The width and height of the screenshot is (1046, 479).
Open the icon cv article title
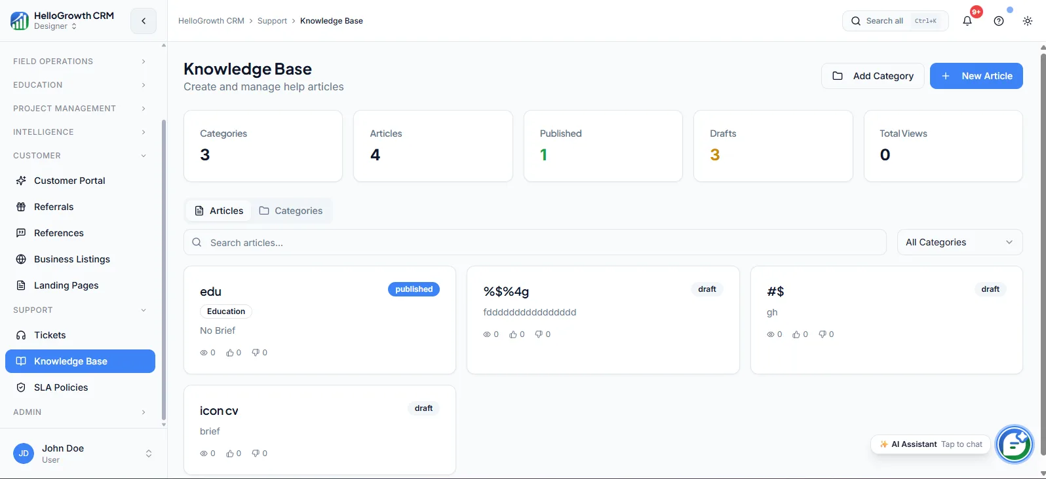(219, 411)
